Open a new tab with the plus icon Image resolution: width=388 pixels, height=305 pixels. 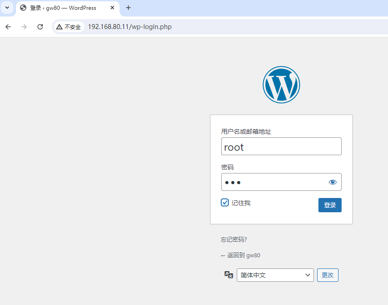click(128, 8)
